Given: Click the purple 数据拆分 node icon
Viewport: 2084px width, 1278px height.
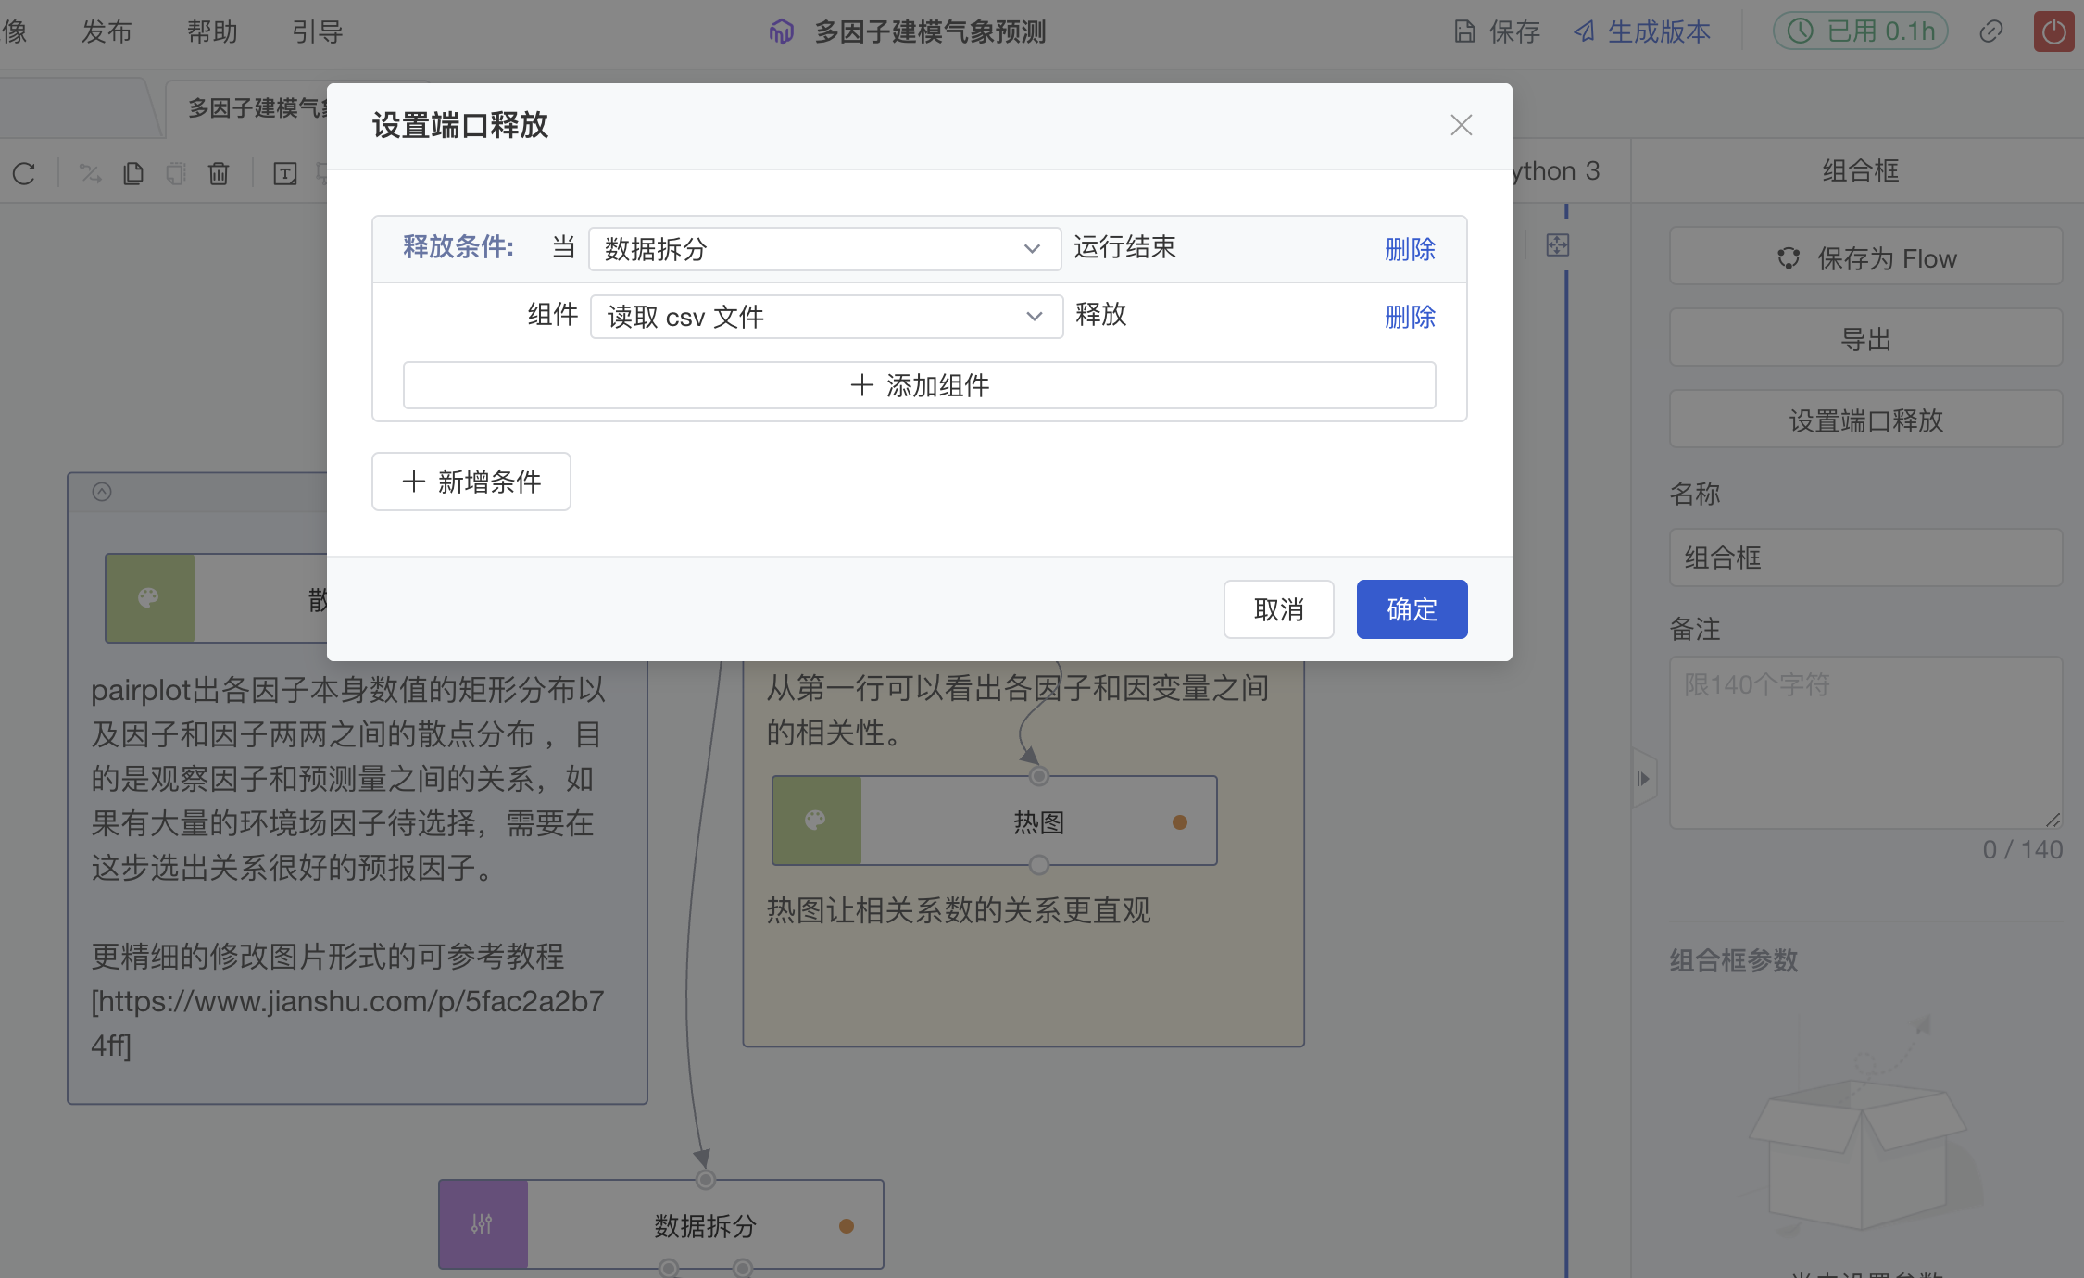Looking at the screenshot, I should pos(483,1224).
